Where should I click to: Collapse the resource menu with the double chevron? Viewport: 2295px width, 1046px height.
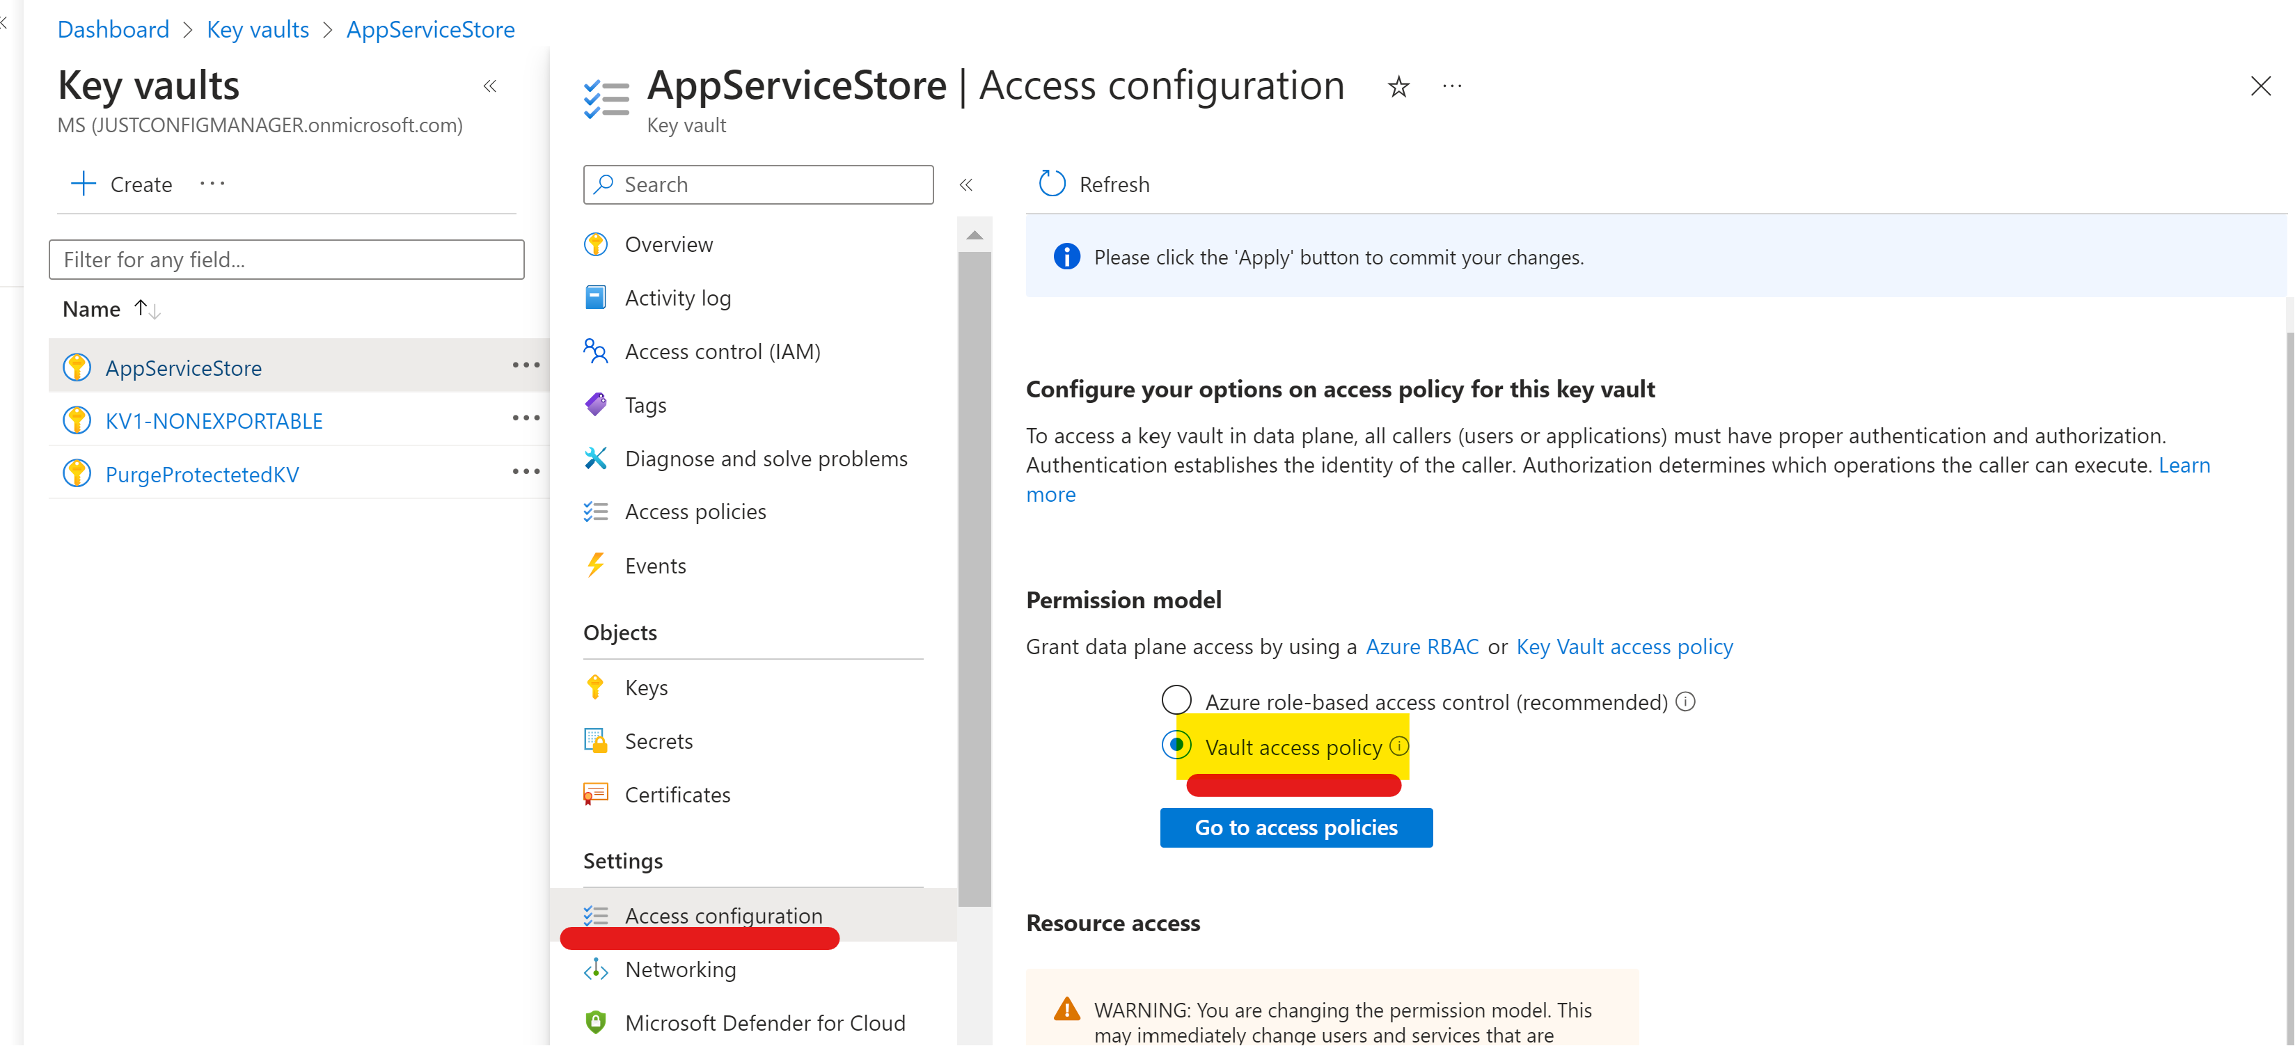pos(965,185)
